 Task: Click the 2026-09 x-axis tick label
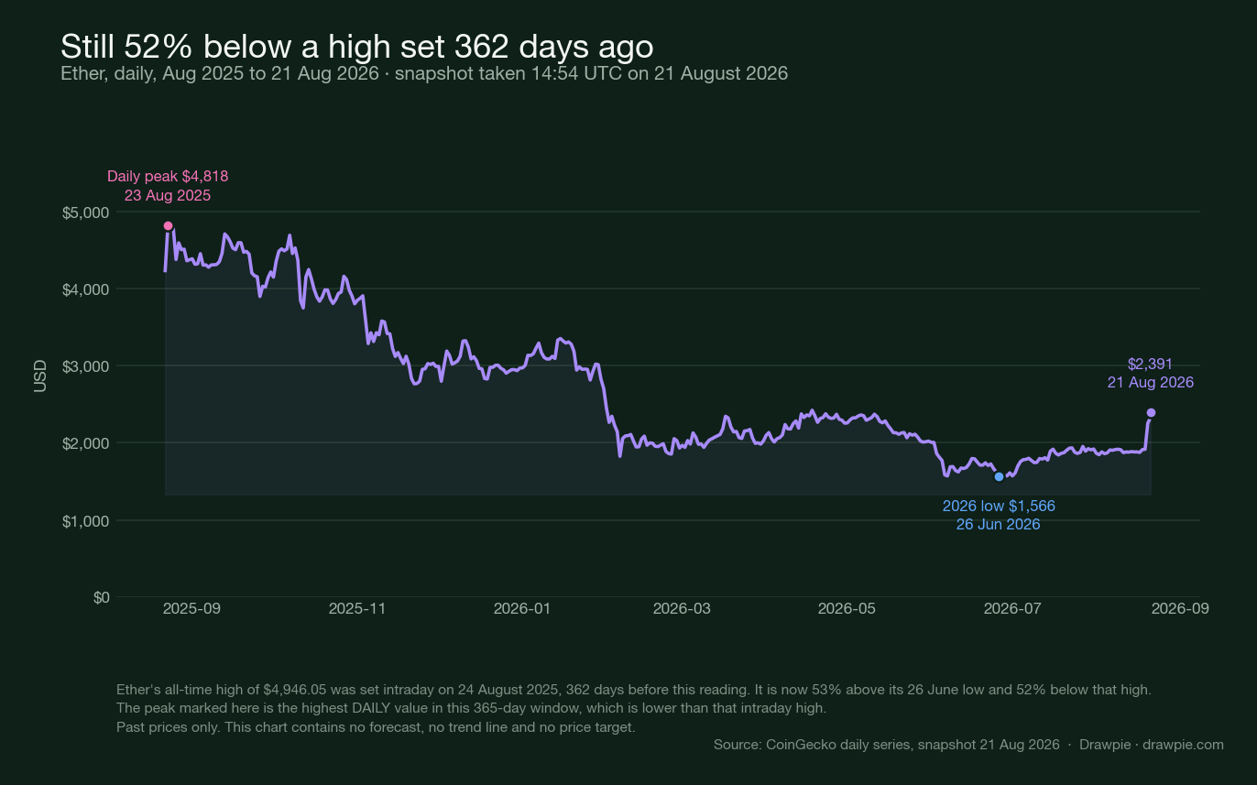1179,608
